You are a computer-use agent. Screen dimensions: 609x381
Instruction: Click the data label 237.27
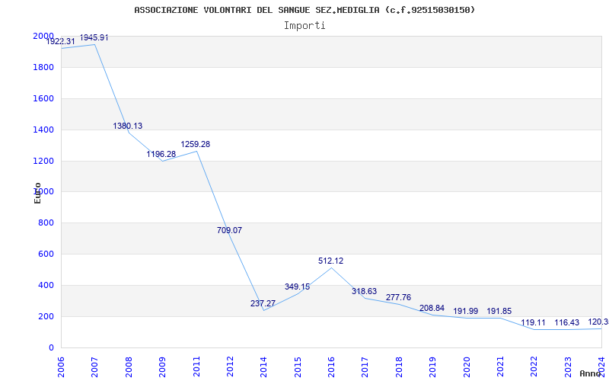point(263,303)
